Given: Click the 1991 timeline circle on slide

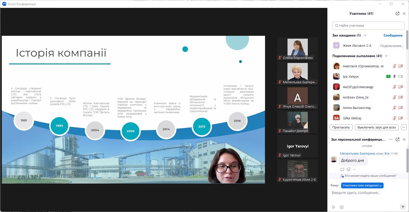Looking at the screenshot, I should click(x=24, y=121).
